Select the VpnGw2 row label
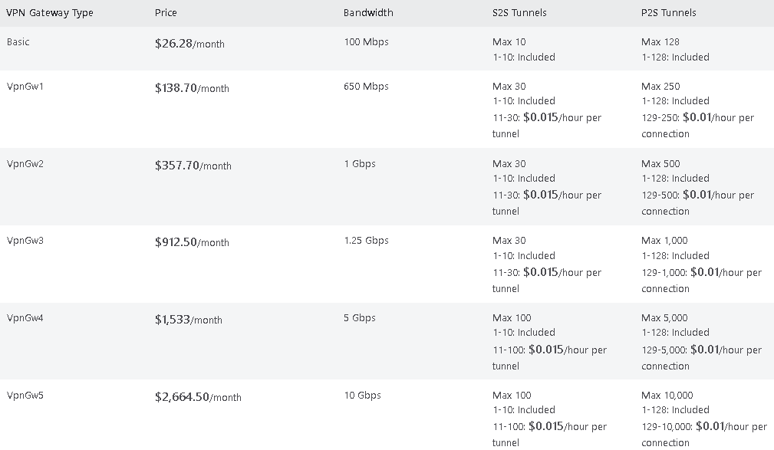Screen dimensions: 774x450 point(25,164)
